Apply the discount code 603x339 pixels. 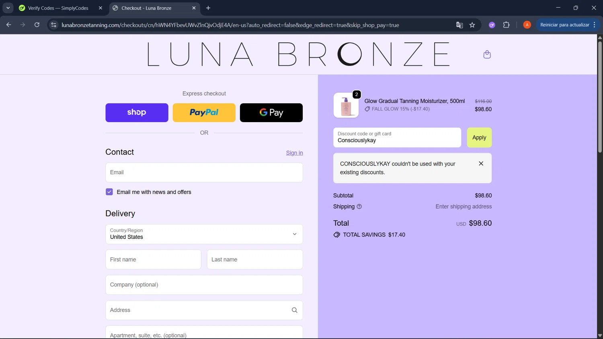point(479,137)
